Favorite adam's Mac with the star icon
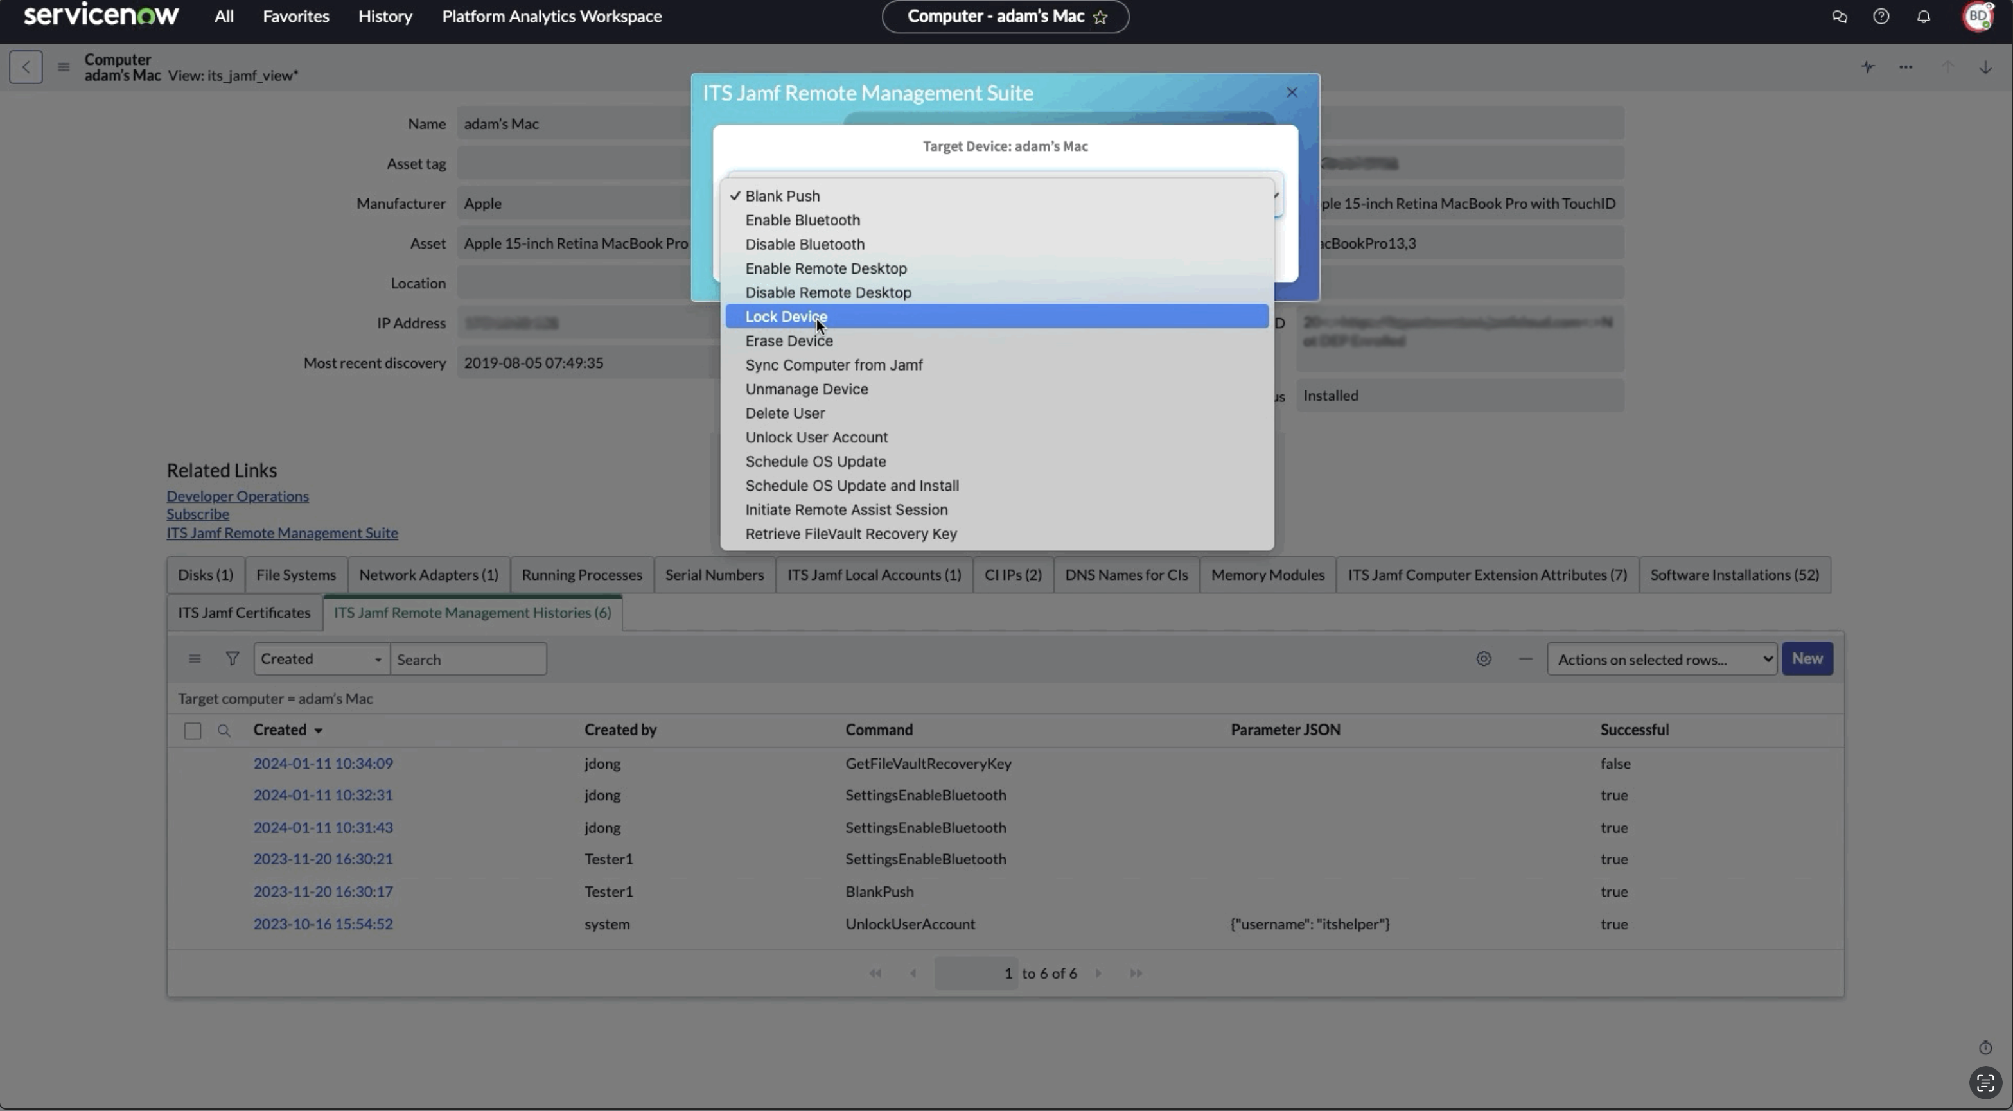Viewport: 2013px width, 1111px height. 1100,17
